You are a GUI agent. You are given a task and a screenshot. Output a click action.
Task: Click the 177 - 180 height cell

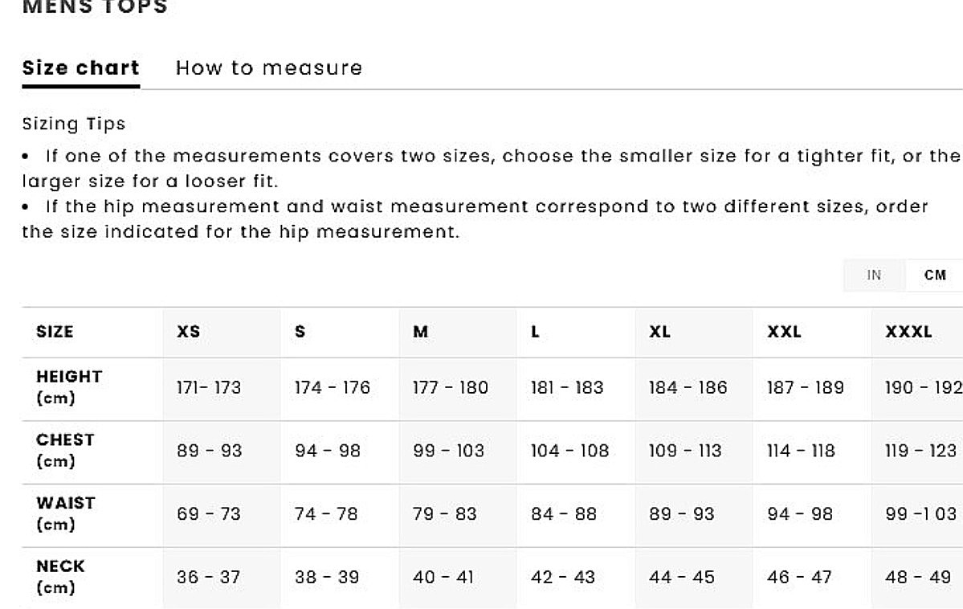tap(450, 388)
